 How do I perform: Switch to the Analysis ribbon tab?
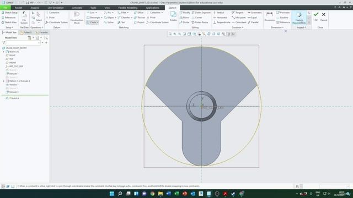click(35, 8)
